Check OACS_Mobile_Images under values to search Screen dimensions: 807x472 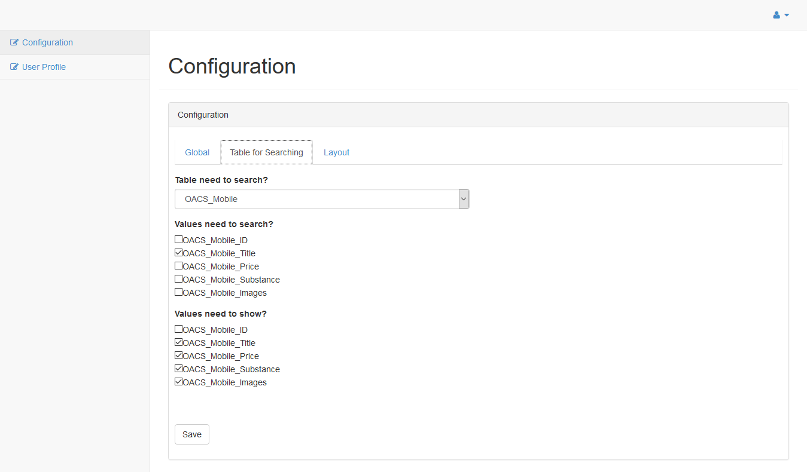[179, 292]
